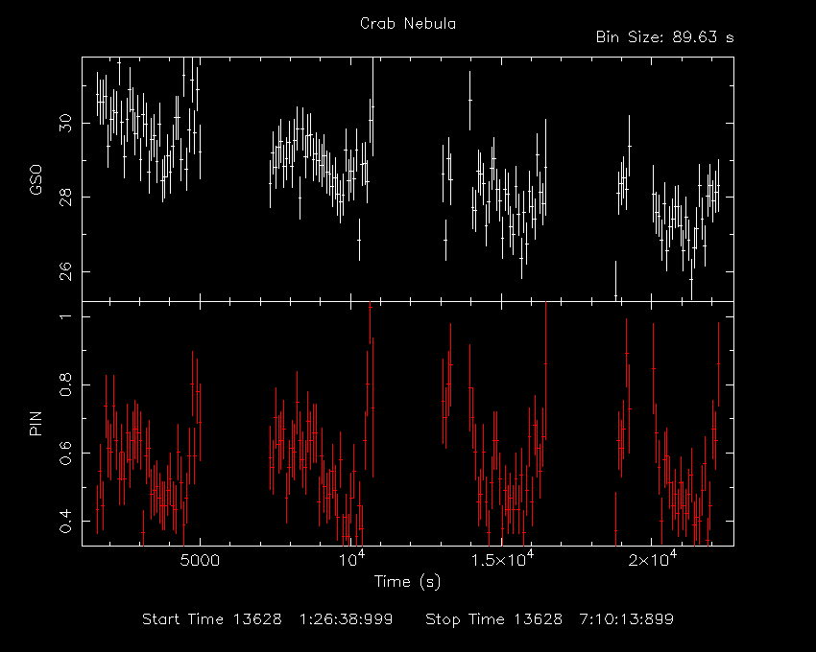Click the 'Time (s)' x-axis label
The height and width of the screenshot is (652, 816).
coord(407,581)
